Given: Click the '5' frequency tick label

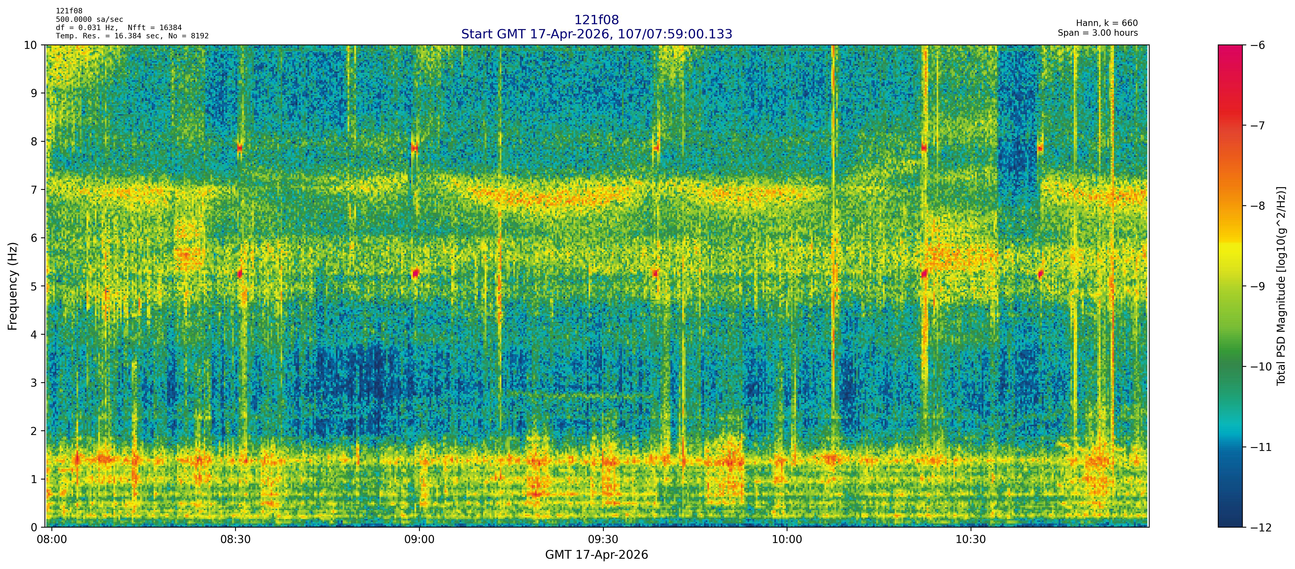Looking at the screenshot, I should pyautogui.click(x=34, y=287).
